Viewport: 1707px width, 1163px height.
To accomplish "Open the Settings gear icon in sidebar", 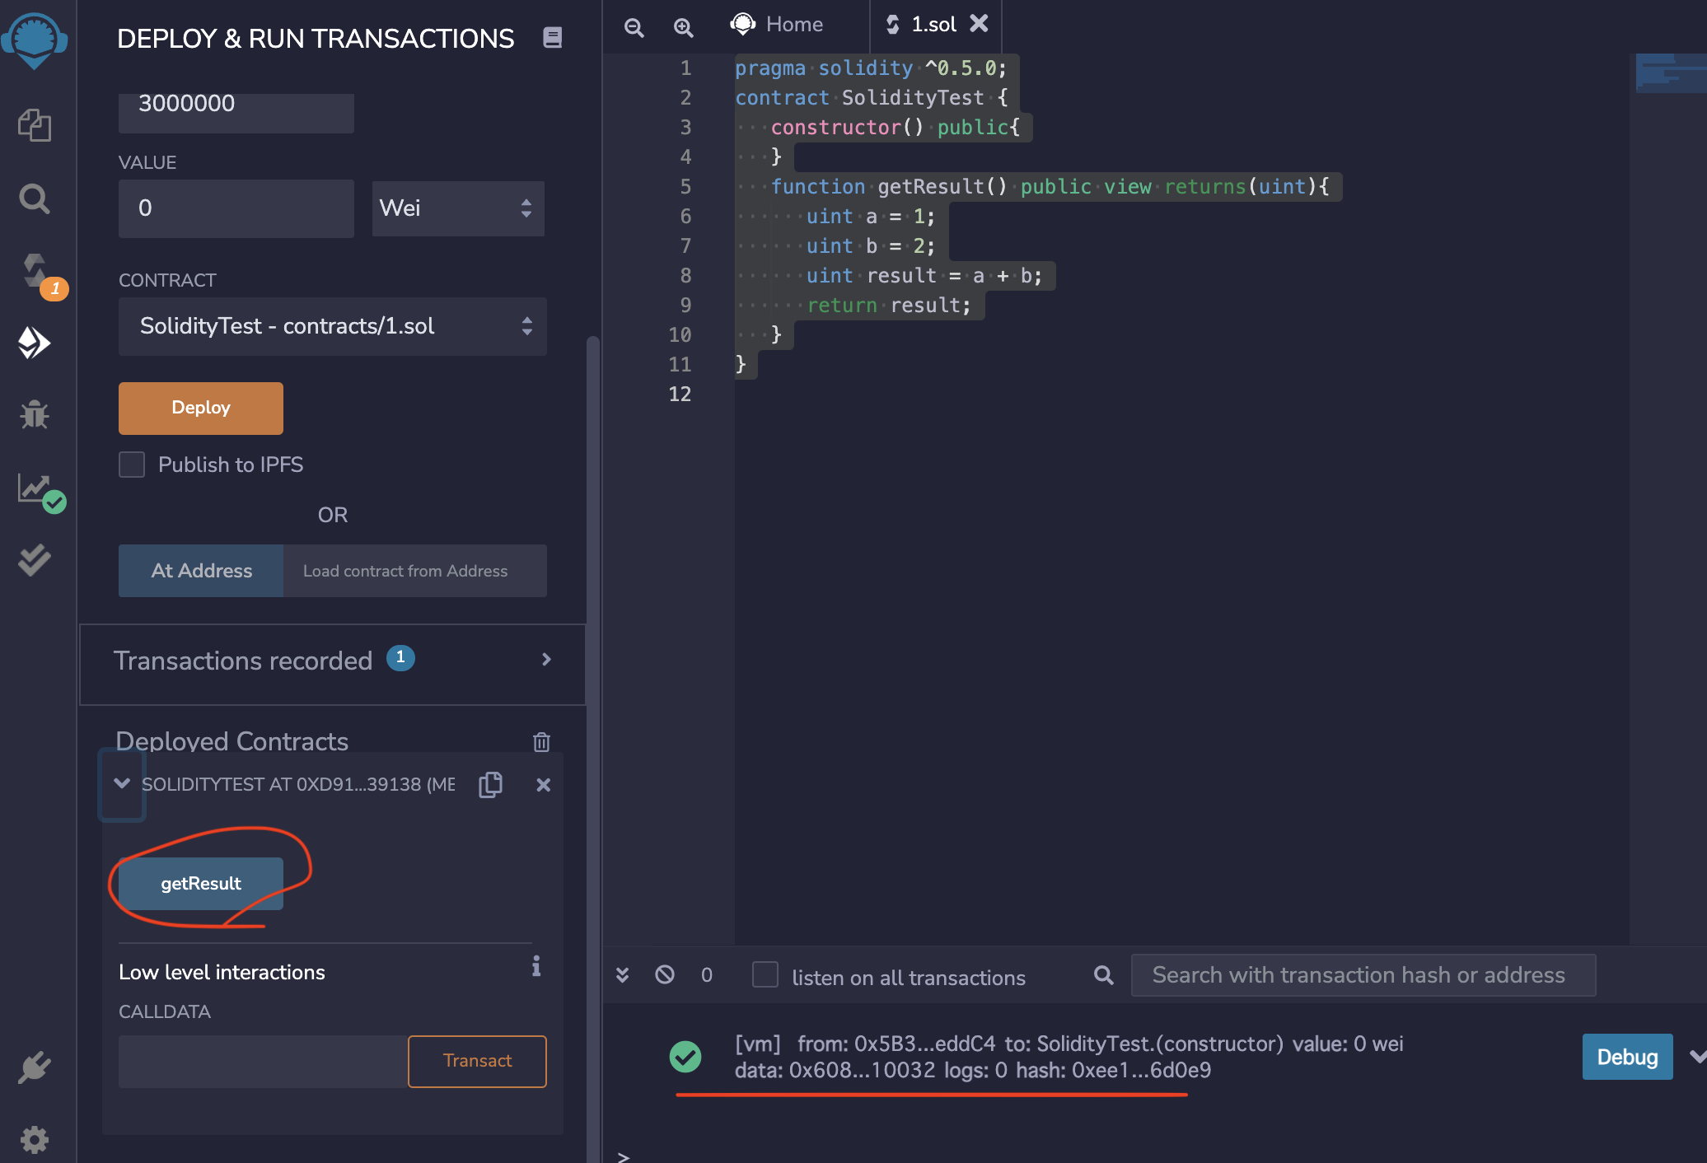I will click(x=35, y=1140).
